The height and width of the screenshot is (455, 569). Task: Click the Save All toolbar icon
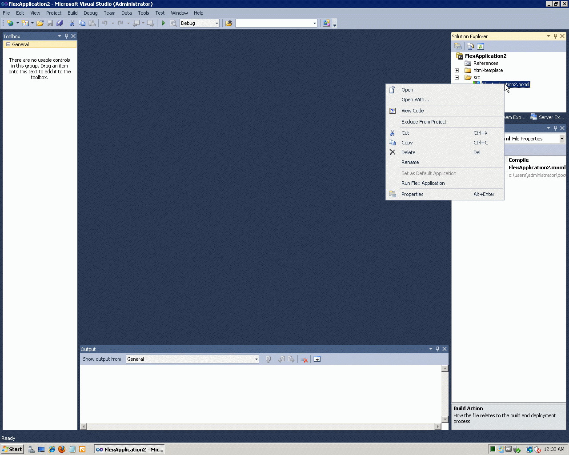[x=60, y=23]
